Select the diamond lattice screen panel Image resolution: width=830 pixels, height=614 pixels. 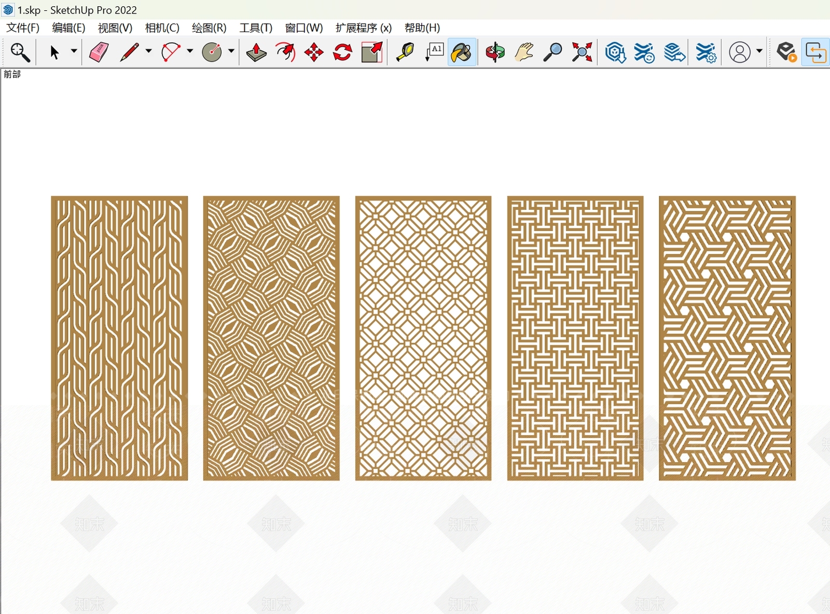(x=423, y=338)
